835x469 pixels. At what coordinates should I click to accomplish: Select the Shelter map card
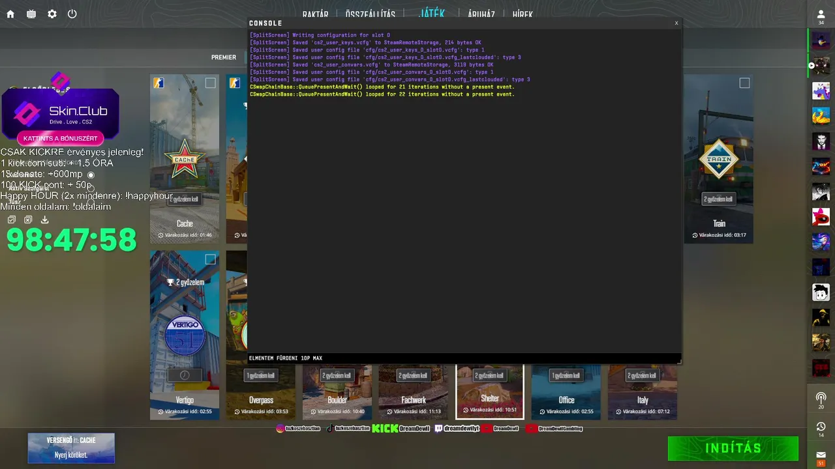coord(490,391)
